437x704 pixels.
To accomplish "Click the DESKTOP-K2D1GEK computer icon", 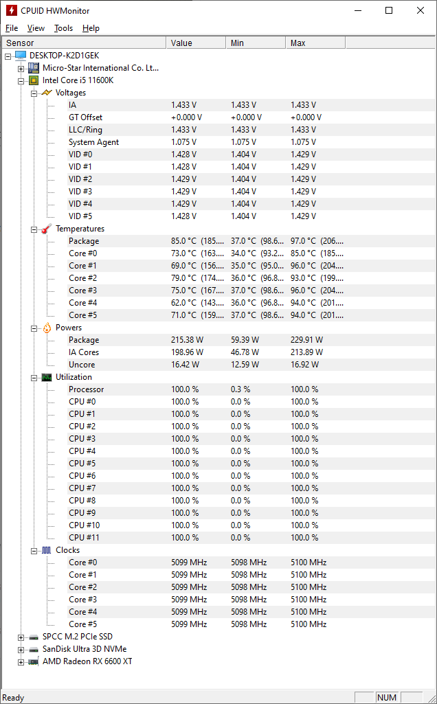I will coord(21,56).
